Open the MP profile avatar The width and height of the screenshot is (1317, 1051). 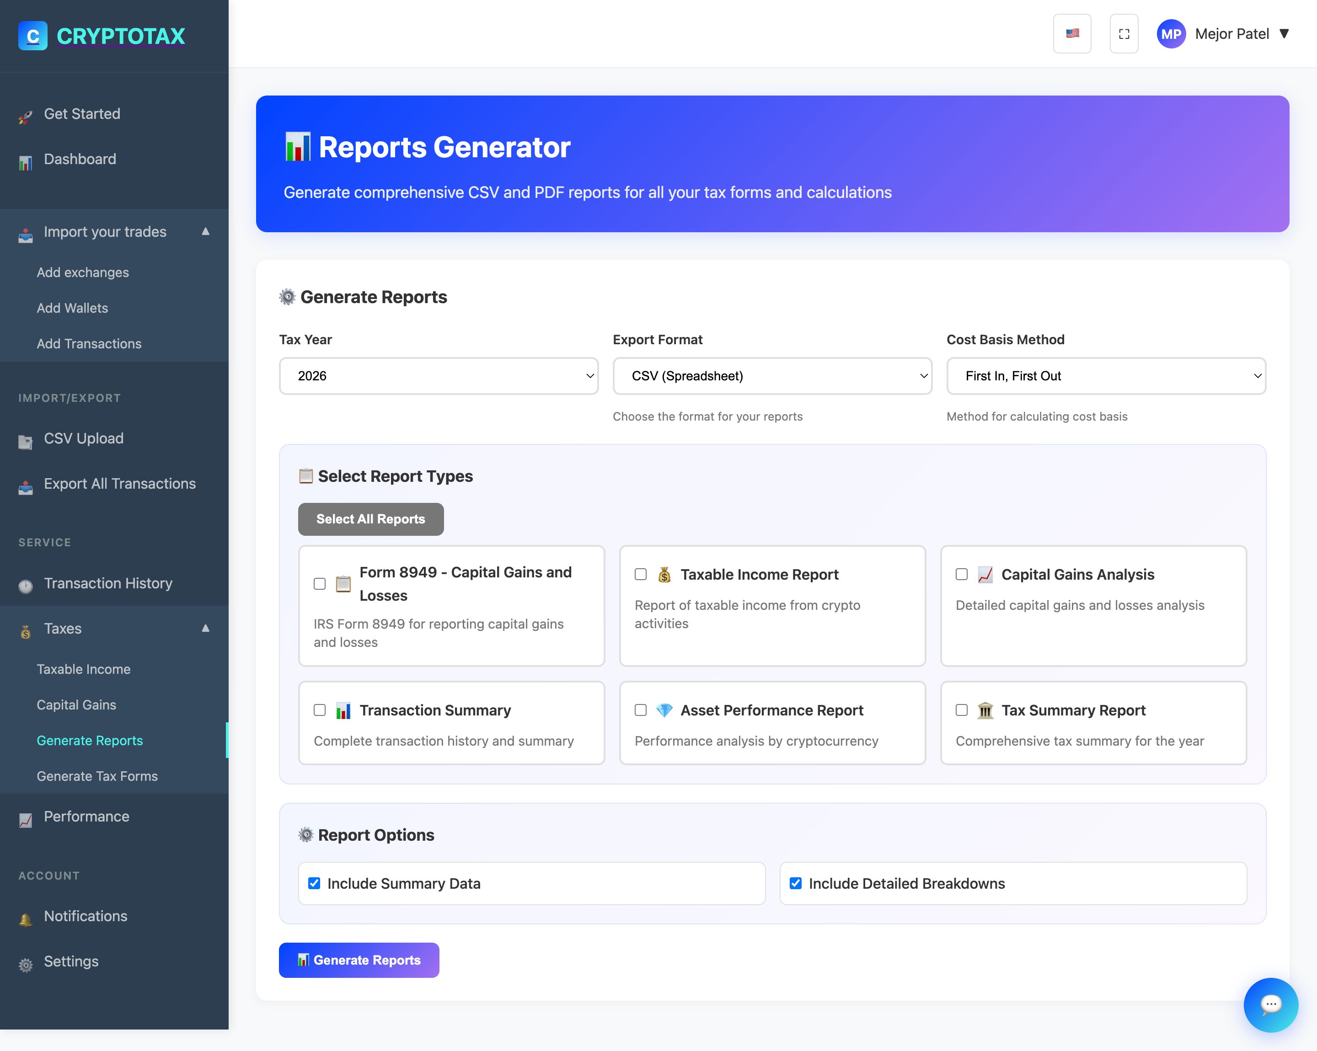(x=1171, y=33)
